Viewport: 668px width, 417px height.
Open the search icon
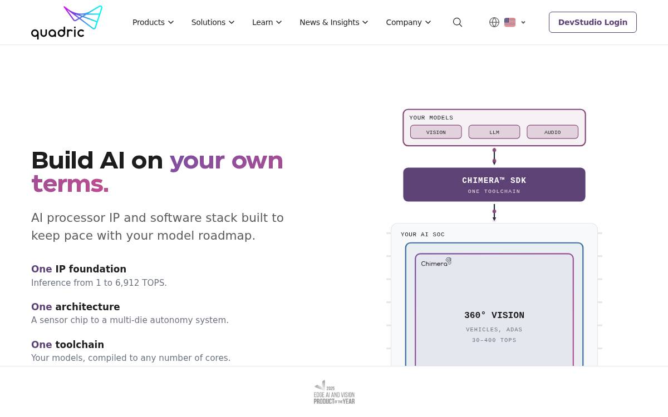pyautogui.click(x=458, y=22)
